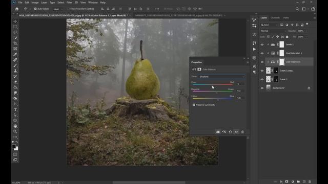Click the Magenta-Green slider track
The width and height of the screenshot is (328, 184).
click(x=212, y=91)
